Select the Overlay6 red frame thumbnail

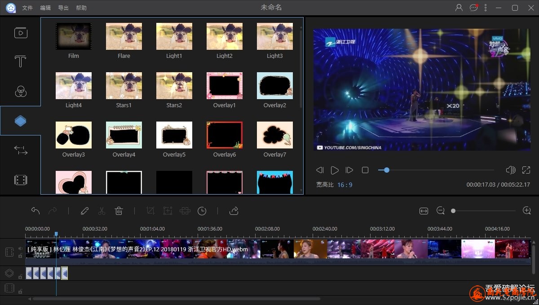pos(225,135)
